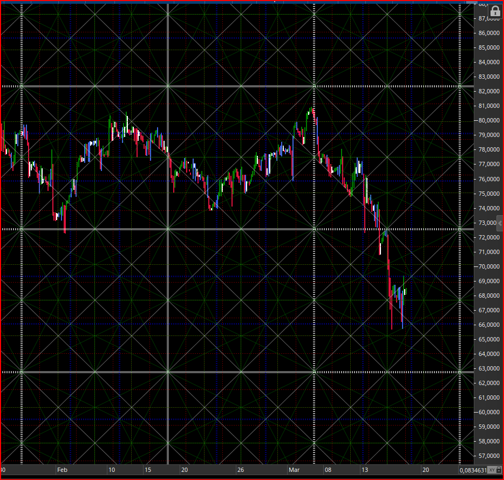Click the 58,0000 price label

pos(489,441)
